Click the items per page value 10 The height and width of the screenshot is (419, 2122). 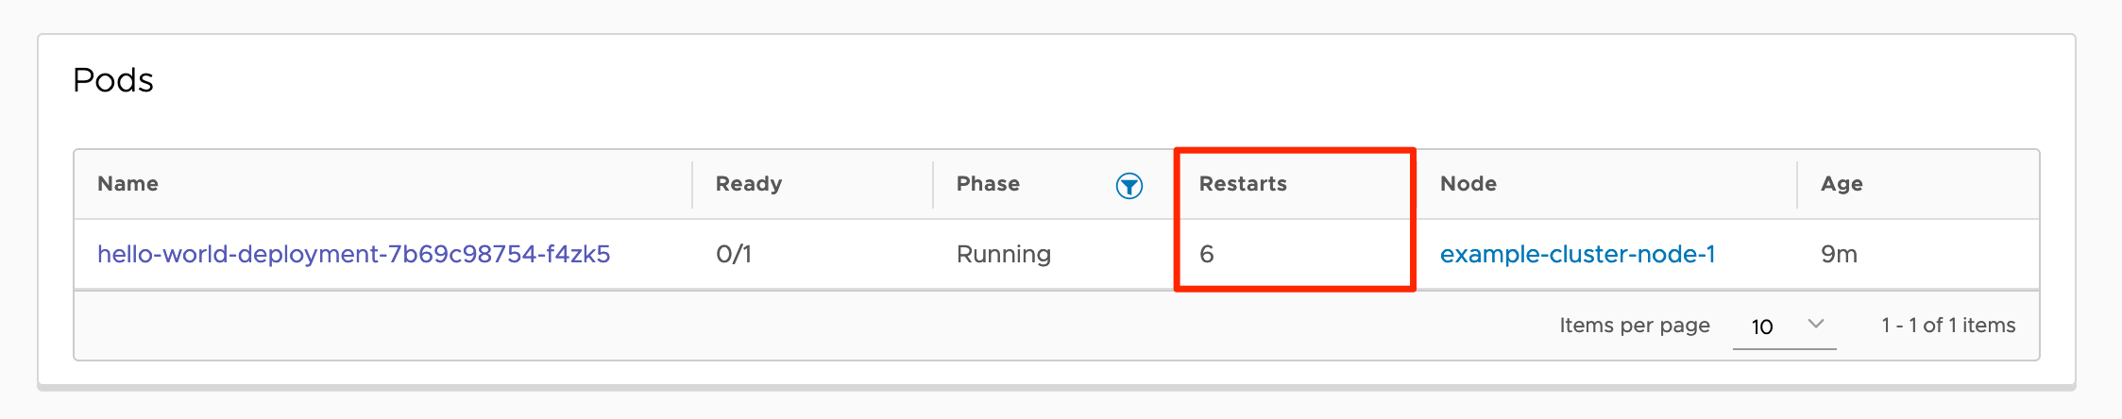click(1761, 327)
